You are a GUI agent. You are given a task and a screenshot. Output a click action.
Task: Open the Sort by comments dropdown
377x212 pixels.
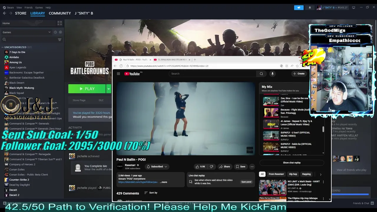pyautogui.click(x=151, y=193)
